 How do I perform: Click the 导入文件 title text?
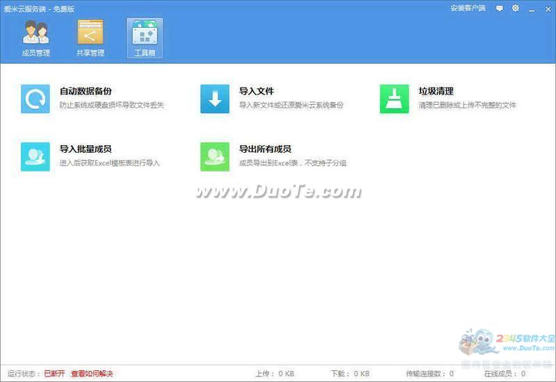[x=256, y=91]
